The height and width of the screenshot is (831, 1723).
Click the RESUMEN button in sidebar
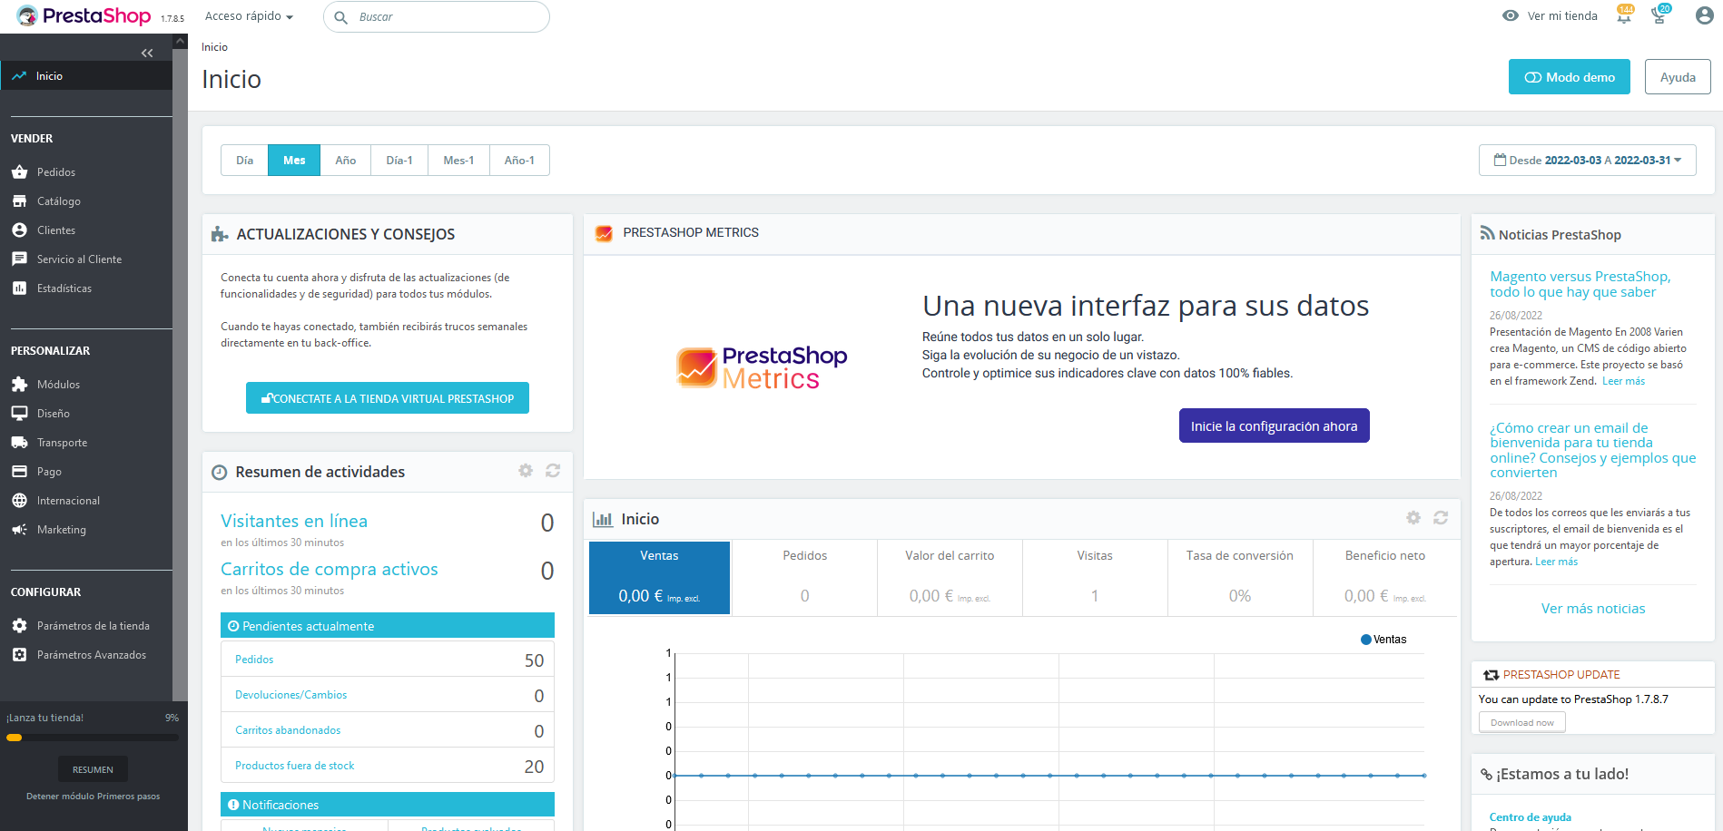point(93,769)
